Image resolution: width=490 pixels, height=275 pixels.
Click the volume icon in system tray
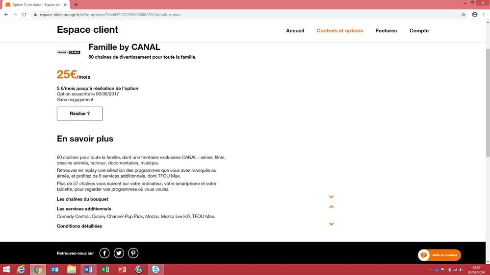point(461,270)
